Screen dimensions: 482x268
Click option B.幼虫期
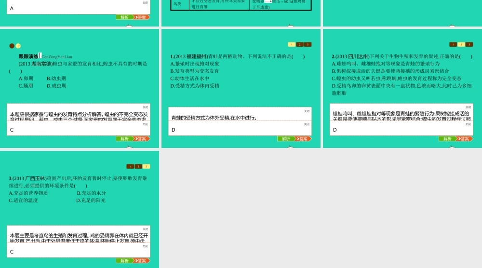pos(56,79)
